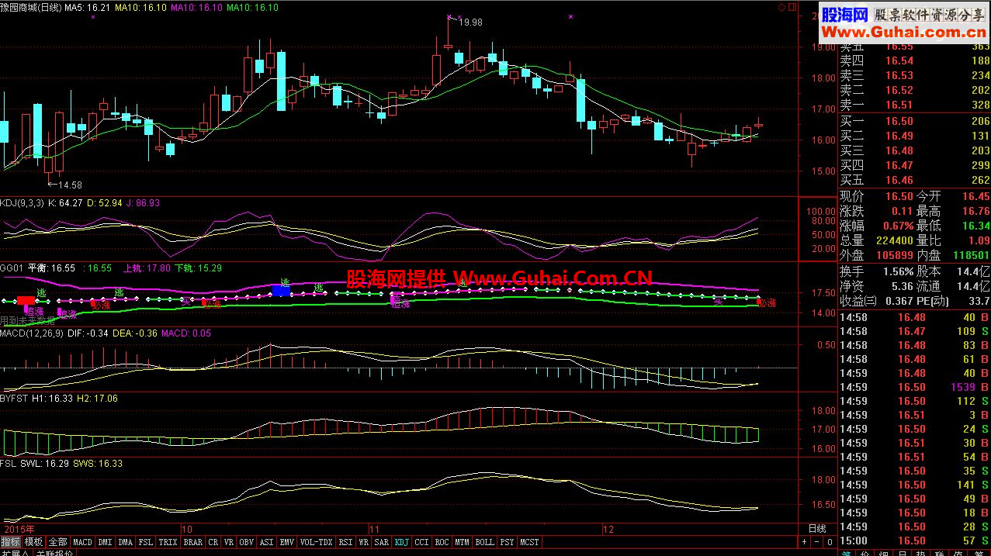Image resolution: width=991 pixels, height=556 pixels.
Task: Select the 卖三 16.53 order row
Action: pos(915,75)
